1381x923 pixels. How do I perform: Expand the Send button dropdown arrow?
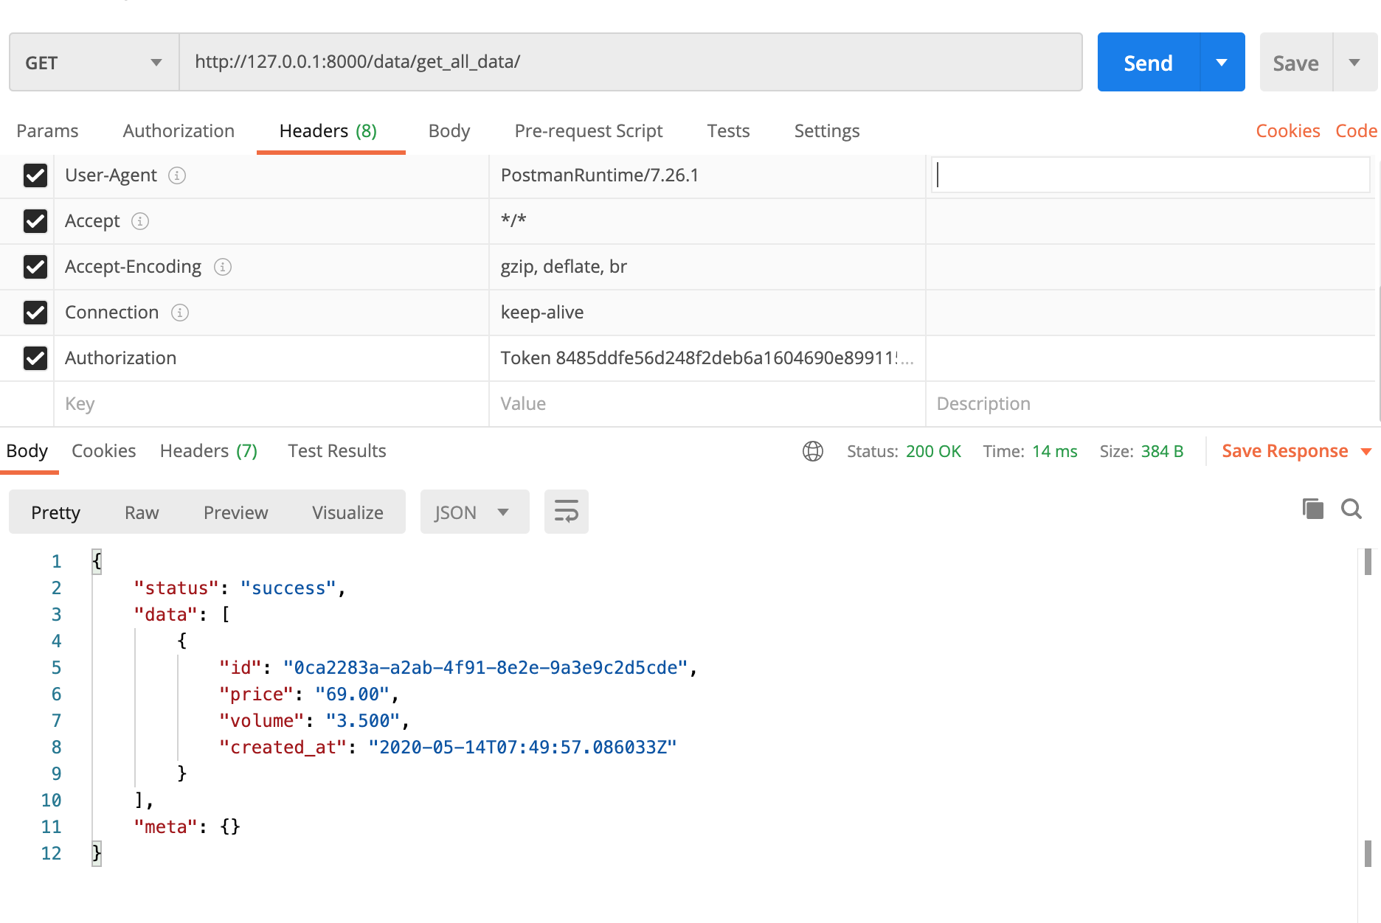pyautogui.click(x=1222, y=63)
